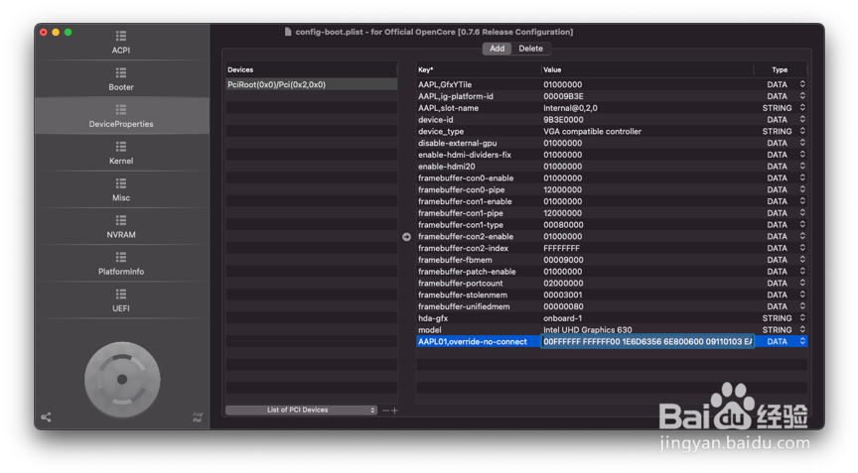This screenshot has height=473, width=858.
Task: Select the disable-external-gpu key
Action: [x=458, y=143]
